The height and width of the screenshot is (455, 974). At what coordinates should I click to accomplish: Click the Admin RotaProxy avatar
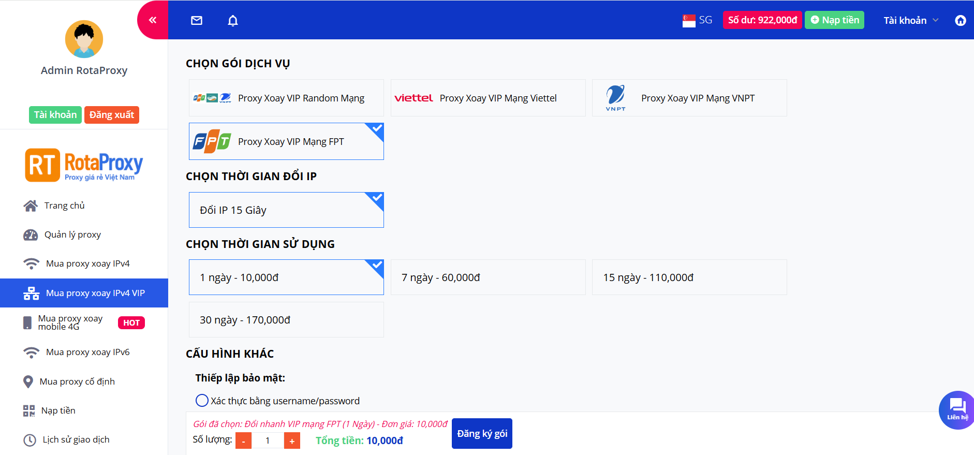click(x=84, y=39)
